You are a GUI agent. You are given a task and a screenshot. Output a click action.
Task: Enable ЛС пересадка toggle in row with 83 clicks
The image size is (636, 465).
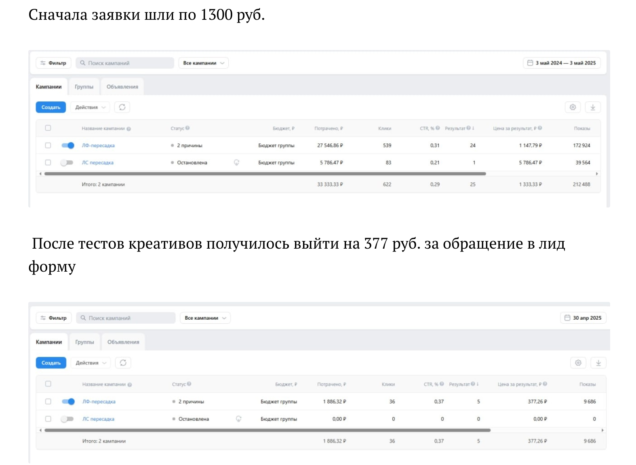[67, 163]
